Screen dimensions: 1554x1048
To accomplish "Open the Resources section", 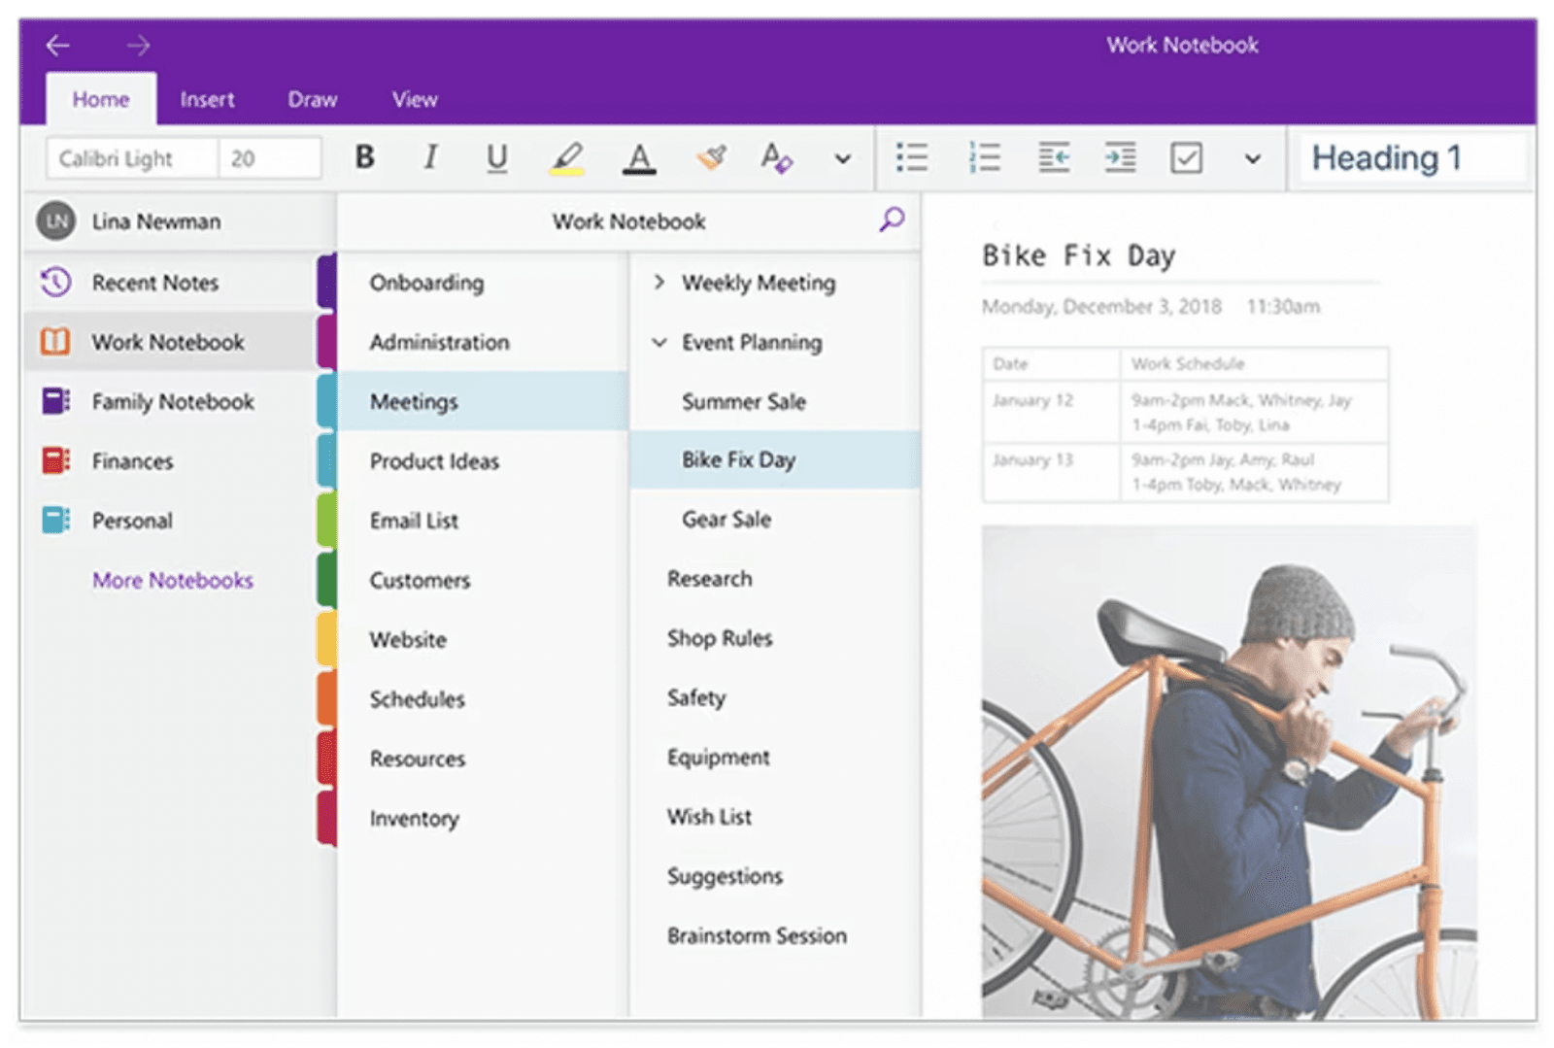I will pyautogui.click(x=482, y=759).
